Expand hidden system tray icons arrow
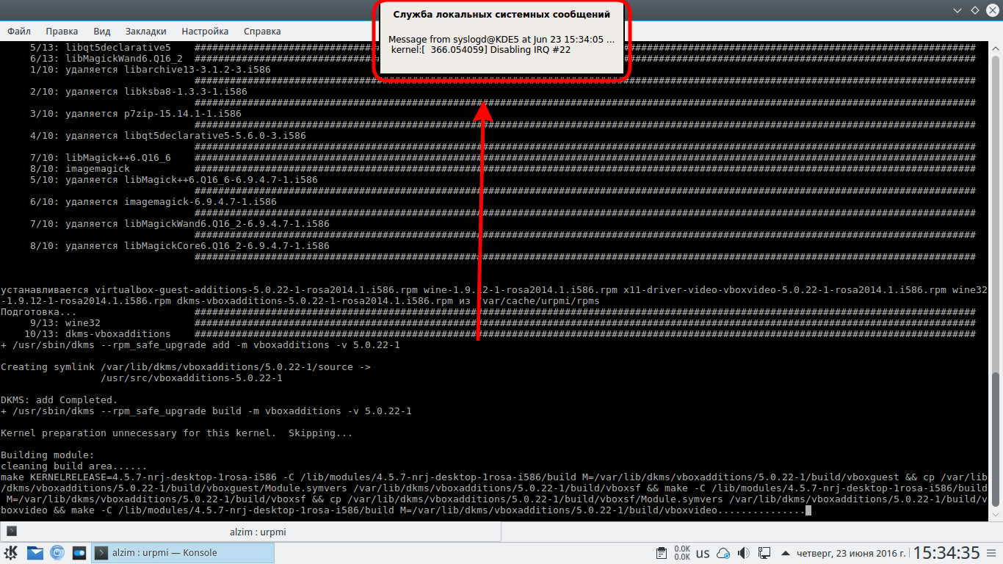Image resolution: width=1003 pixels, height=564 pixels. (x=786, y=553)
